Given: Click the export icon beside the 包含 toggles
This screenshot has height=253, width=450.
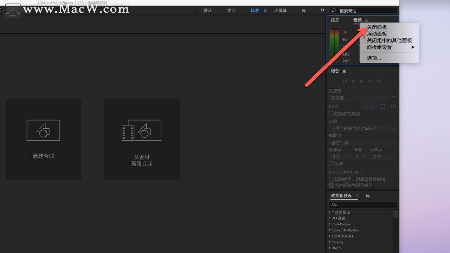Looking at the screenshot, I should click(393, 106).
